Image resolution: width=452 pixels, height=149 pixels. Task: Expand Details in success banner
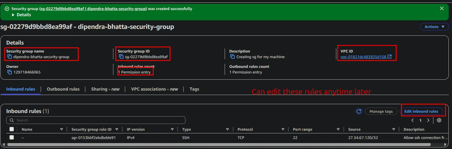pyautogui.click(x=21, y=15)
